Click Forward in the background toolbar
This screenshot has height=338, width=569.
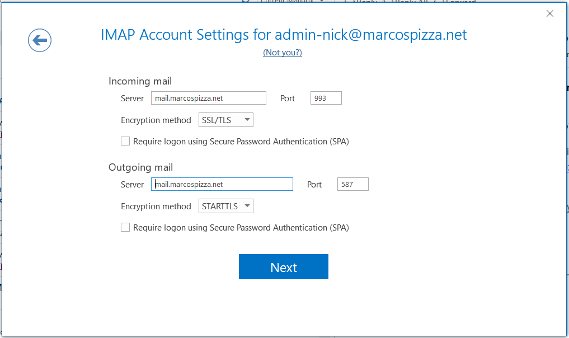457,2
